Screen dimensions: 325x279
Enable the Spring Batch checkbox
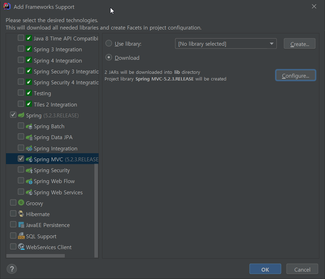pos(21,126)
